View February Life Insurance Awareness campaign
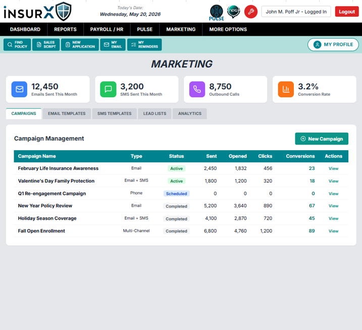Image resolution: width=362 pixels, height=330 pixels. click(x=333, y=169)
